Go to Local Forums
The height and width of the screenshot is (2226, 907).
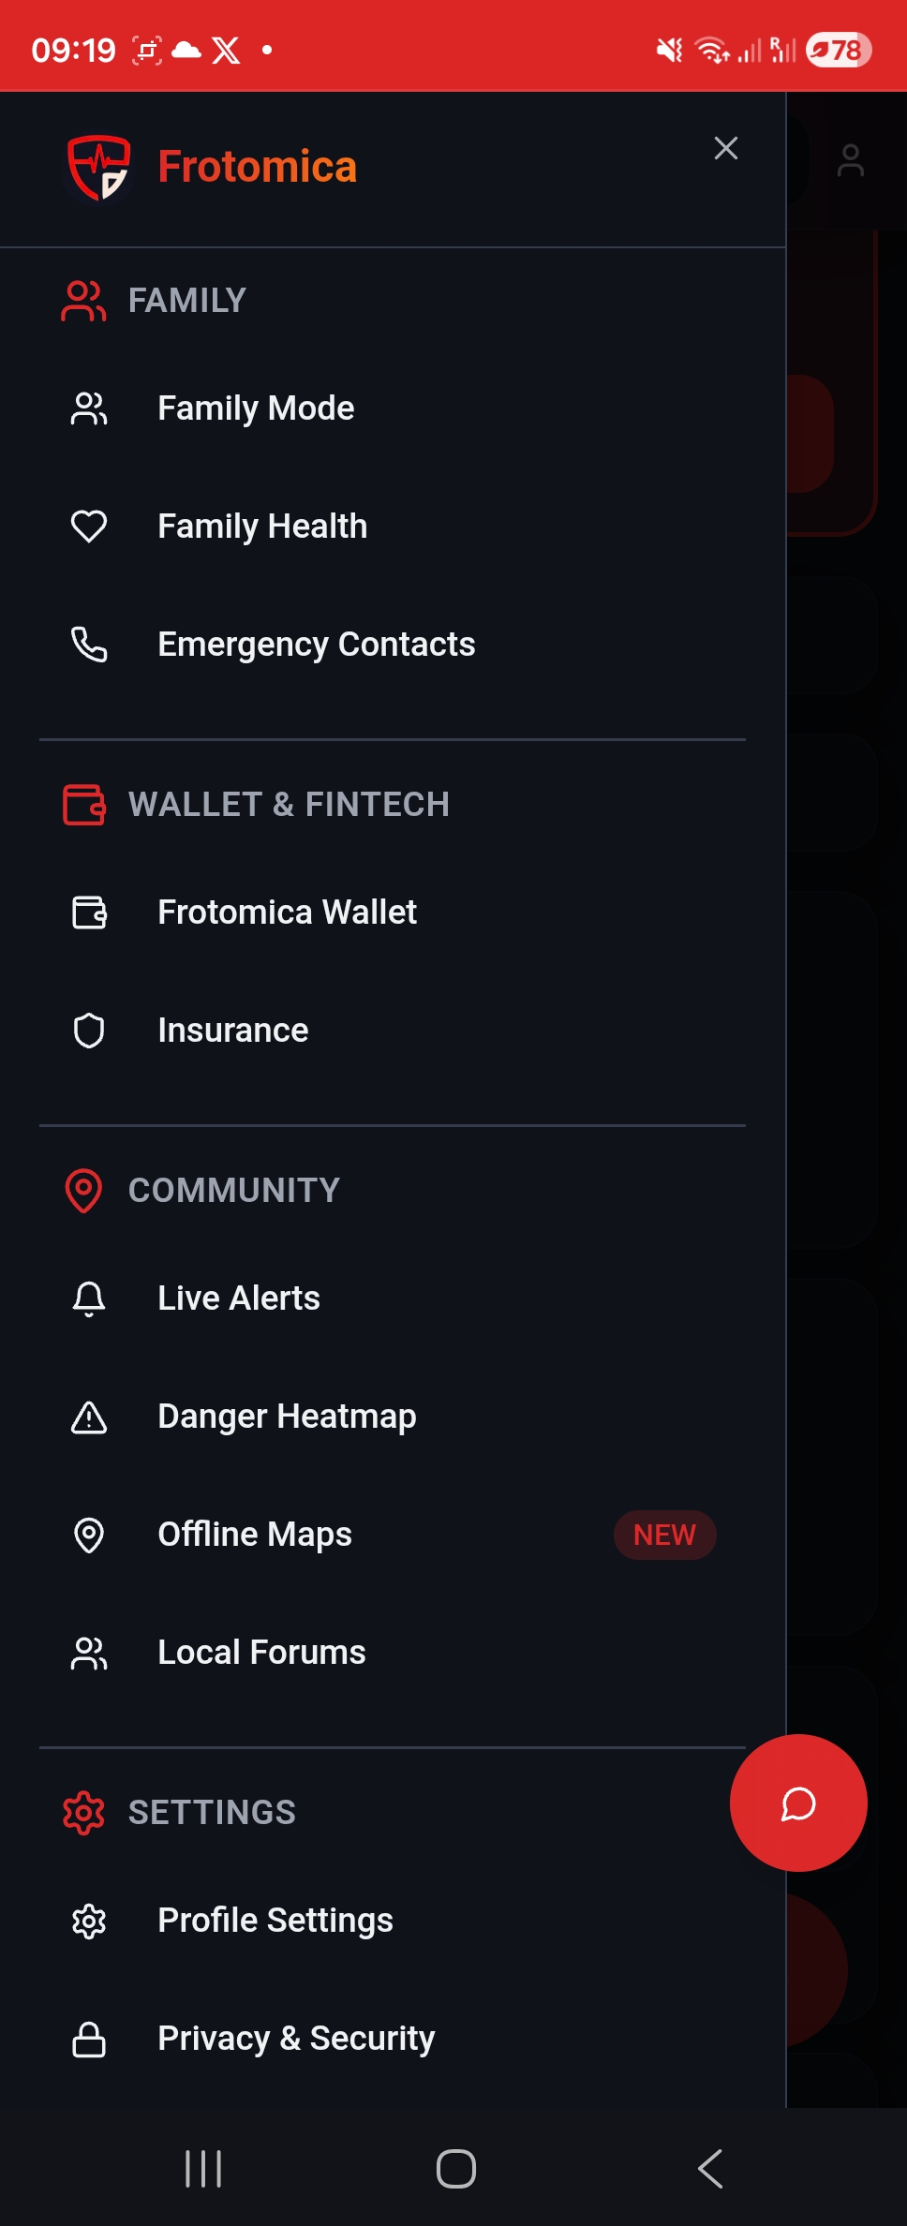pyautogui.click(x=261, y=1653)
